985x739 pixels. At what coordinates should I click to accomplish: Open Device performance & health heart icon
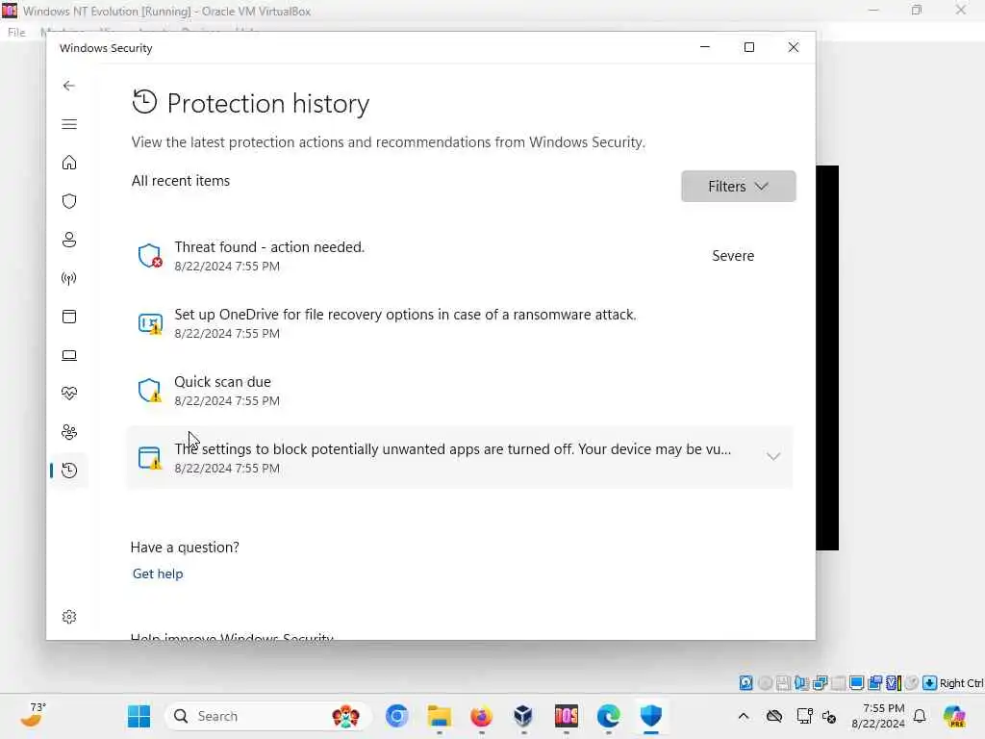69,394
